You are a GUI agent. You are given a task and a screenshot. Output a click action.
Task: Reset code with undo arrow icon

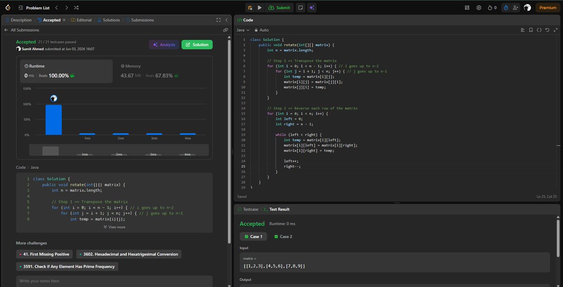click(x=547, y=30)
